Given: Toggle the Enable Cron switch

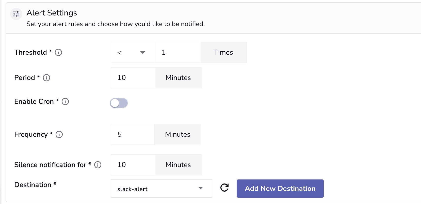Looking at the screenshot, I should pyautogui.click(x=119, y=103).
